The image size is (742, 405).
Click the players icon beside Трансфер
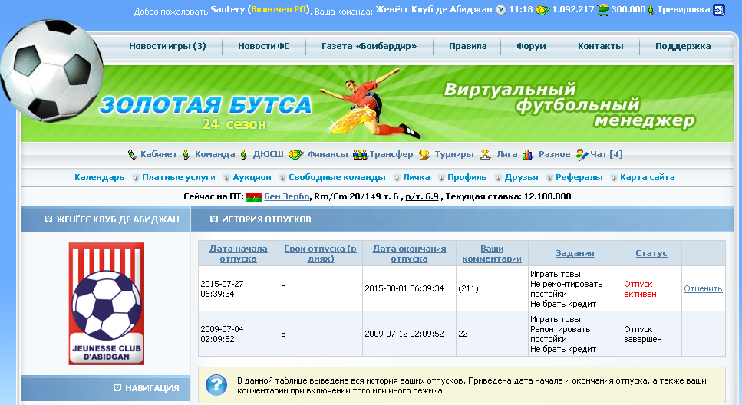coord(360,154)
